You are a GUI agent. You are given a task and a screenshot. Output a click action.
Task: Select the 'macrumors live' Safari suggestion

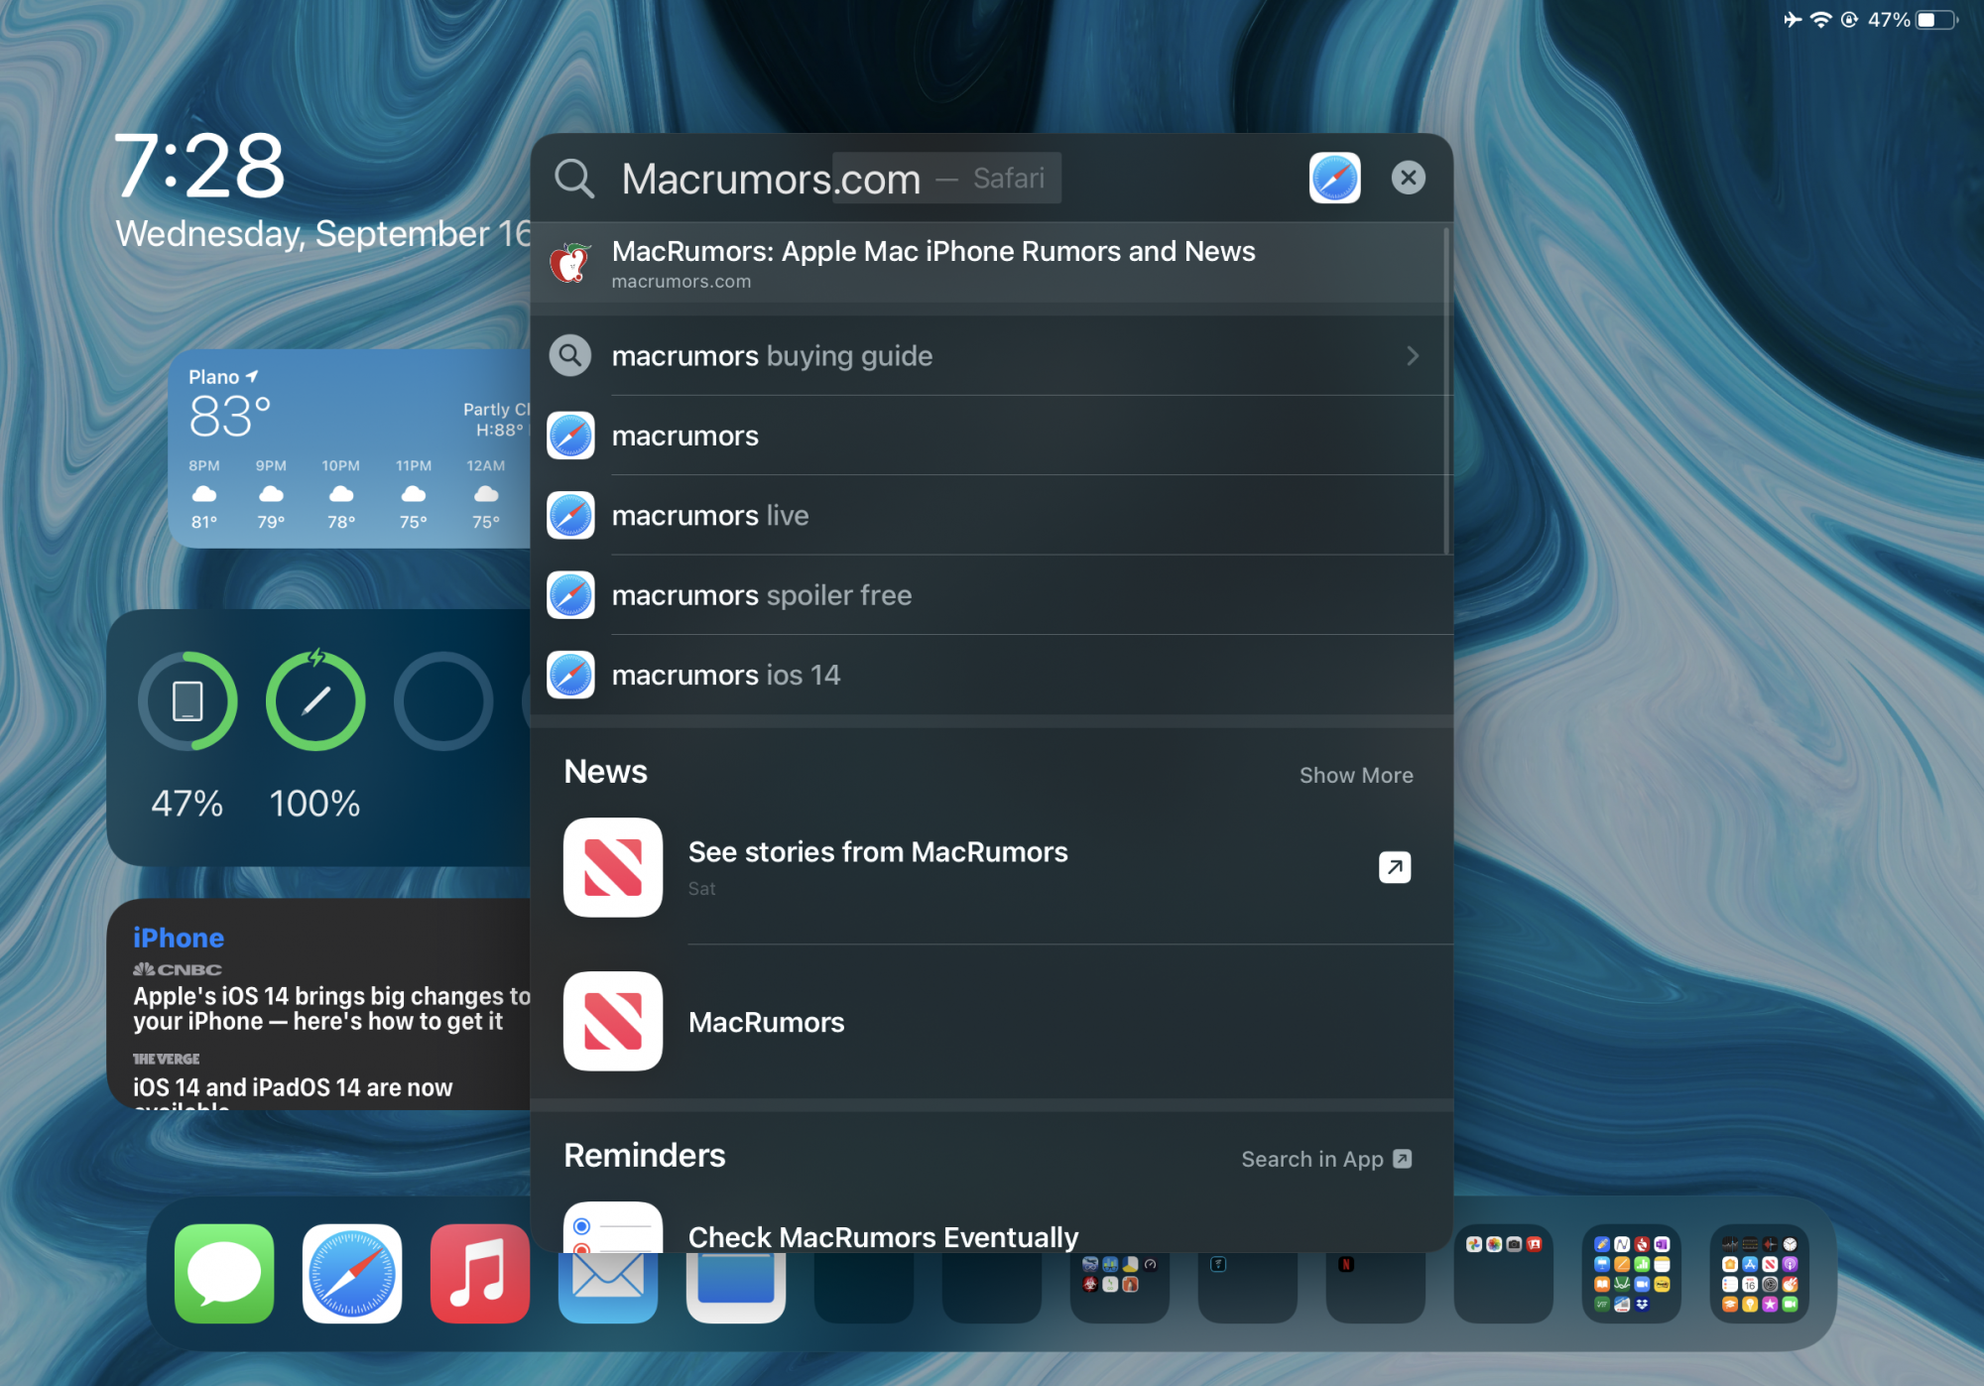point(710,516)
